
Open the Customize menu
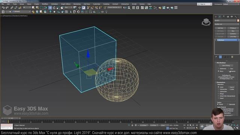[x=97, y=4]
